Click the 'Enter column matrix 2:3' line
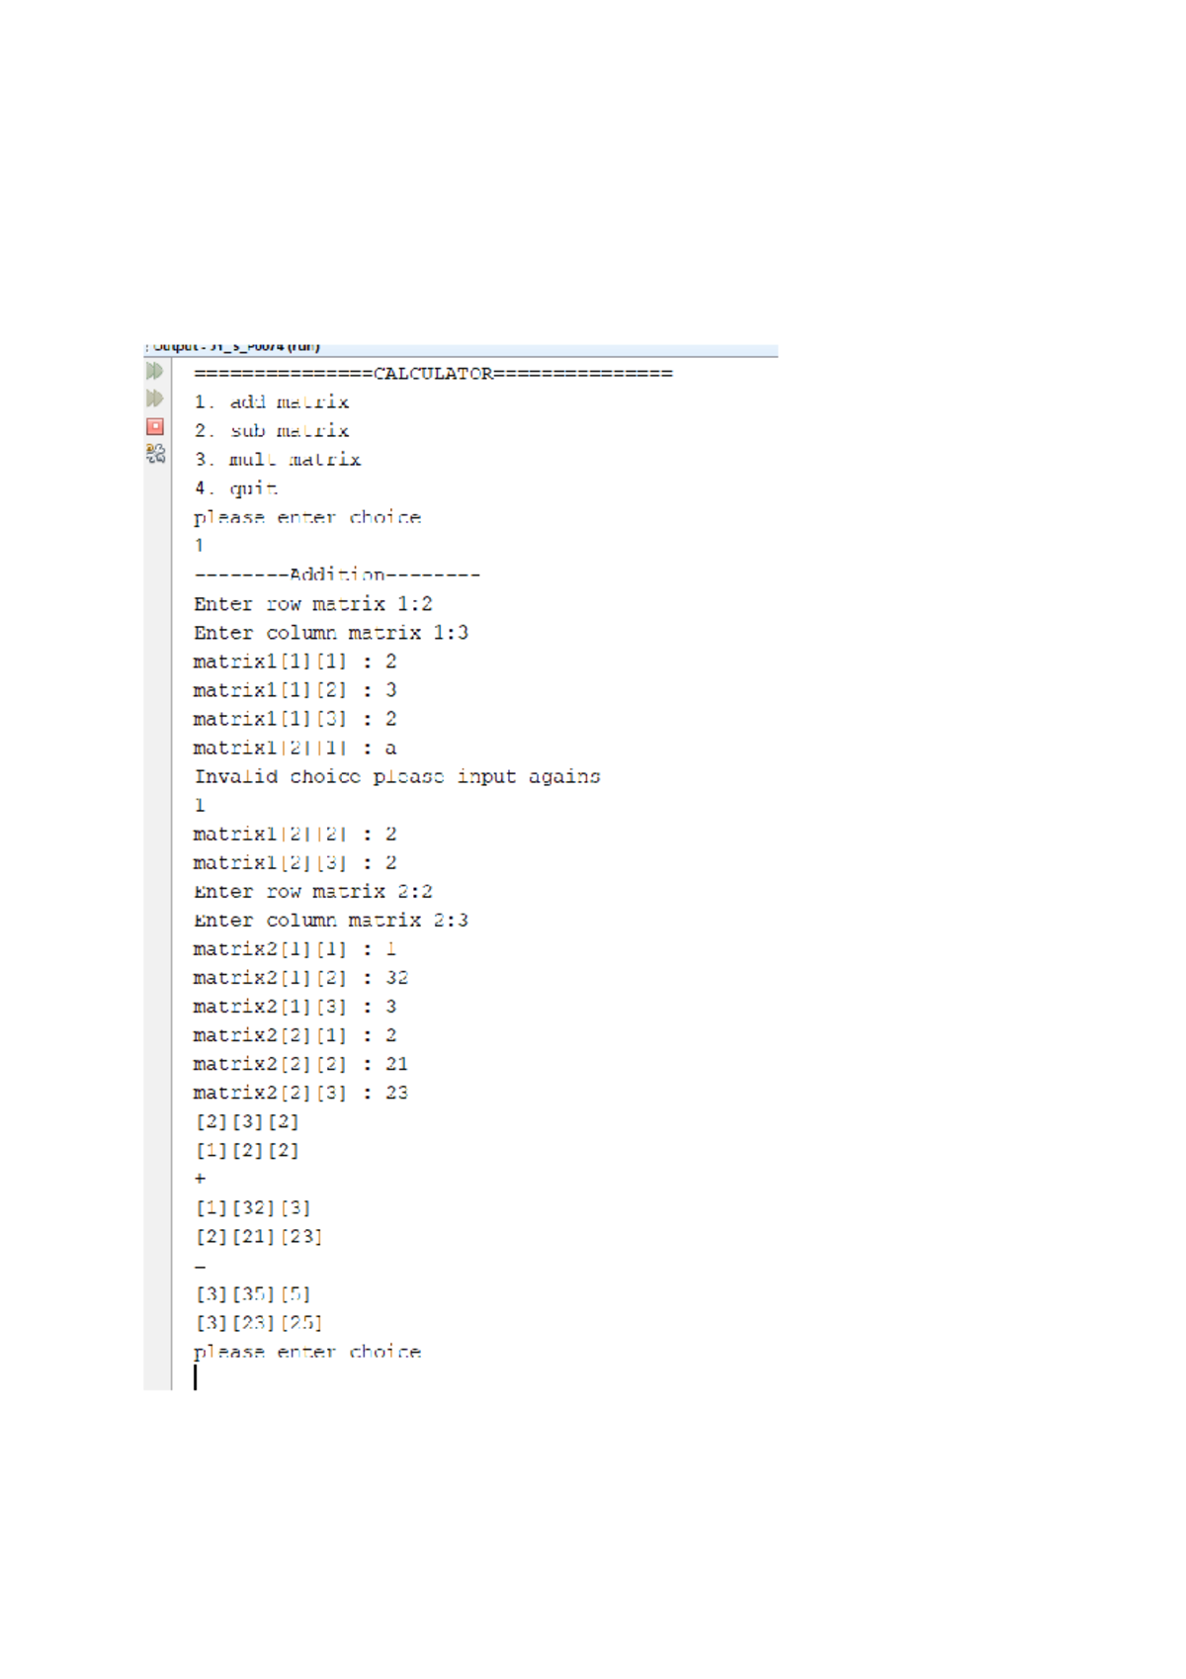 click(331, 921)
